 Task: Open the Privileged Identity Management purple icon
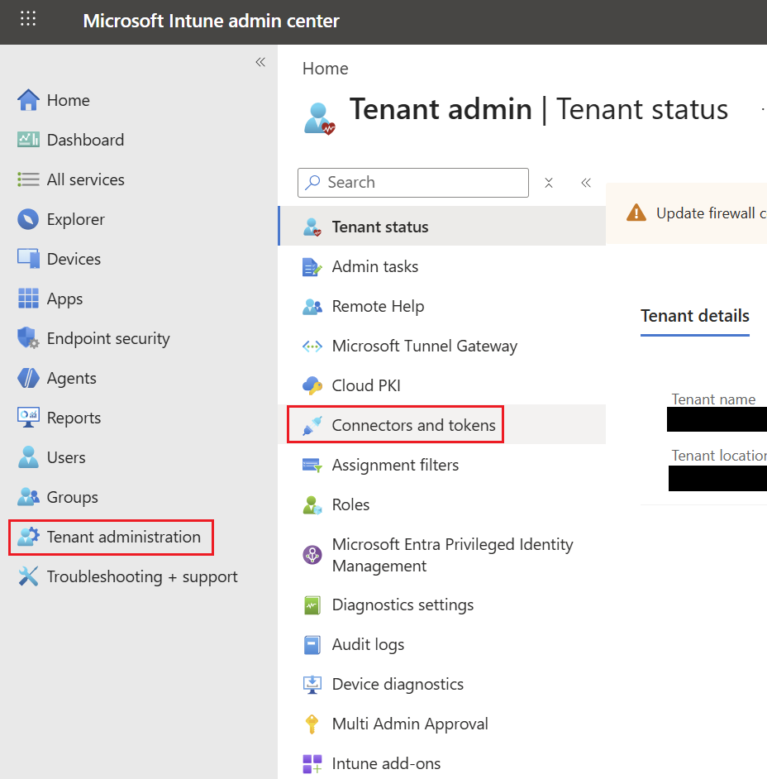coord(312,555)
